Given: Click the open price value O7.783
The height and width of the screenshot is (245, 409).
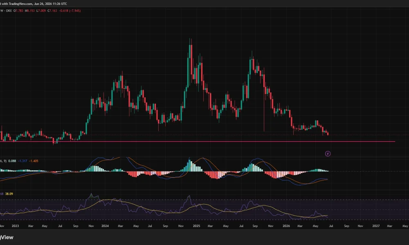Looking at the screenshot, I should pyautogui.click(x=18, y=11).
